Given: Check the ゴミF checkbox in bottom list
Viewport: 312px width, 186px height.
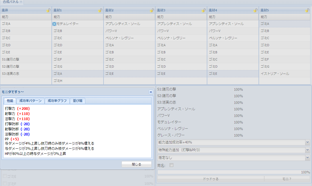Looking at the screenshot, I should tap(5, 183).
